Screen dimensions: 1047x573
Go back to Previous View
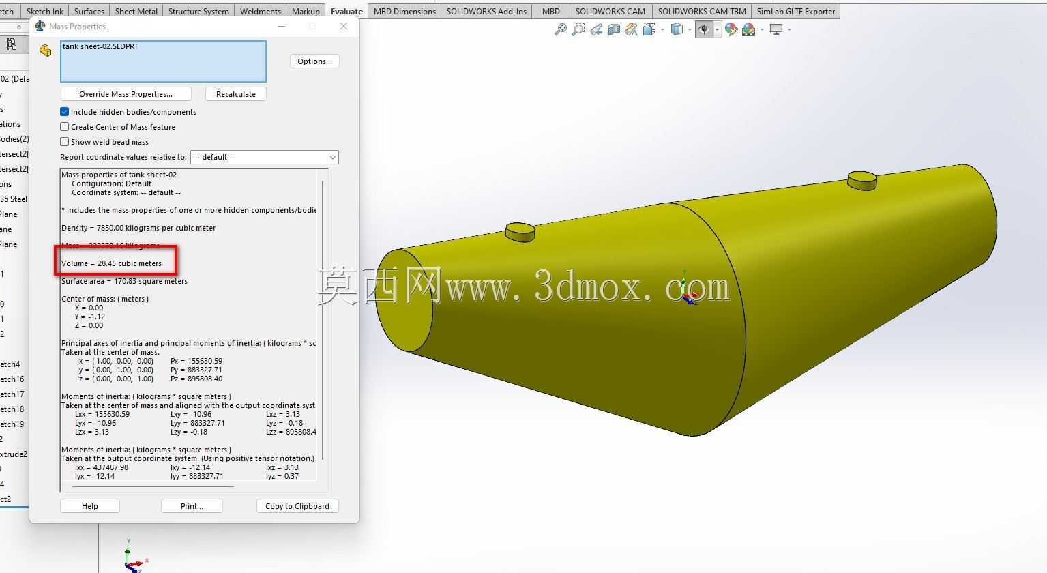click(596, 29)
